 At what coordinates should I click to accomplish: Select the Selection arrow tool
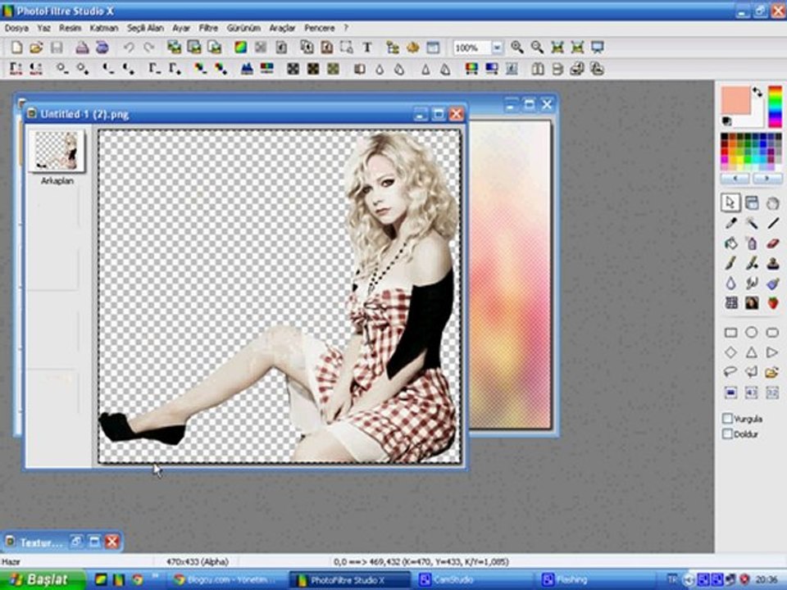click(730, 202)
